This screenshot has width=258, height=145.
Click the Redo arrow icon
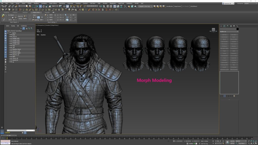6,6
